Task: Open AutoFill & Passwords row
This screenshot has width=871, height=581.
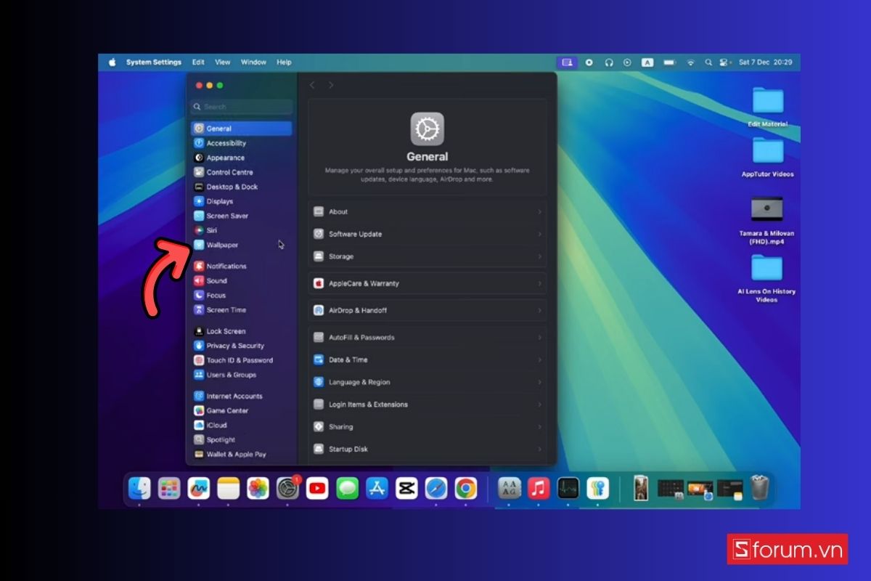Action: click(x=428, y=337)
